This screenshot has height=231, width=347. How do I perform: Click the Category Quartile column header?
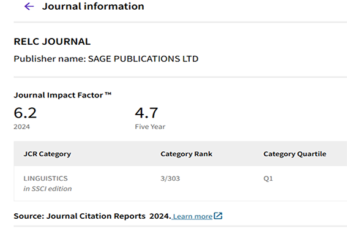tap(295, 154)
